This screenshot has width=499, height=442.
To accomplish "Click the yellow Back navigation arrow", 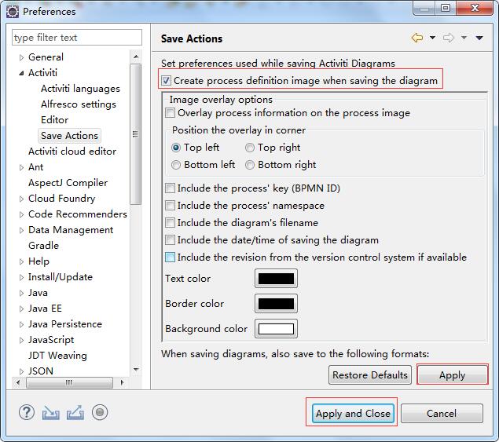I will pos(417,38).
